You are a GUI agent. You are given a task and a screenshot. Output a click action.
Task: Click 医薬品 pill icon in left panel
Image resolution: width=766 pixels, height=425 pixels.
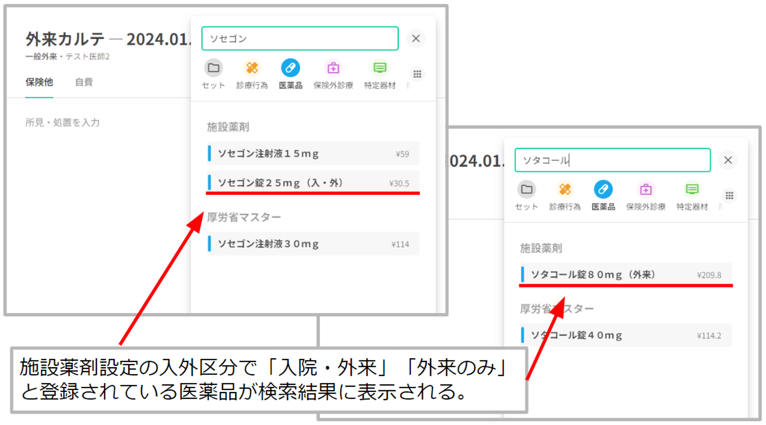click(x=290, y=68)
